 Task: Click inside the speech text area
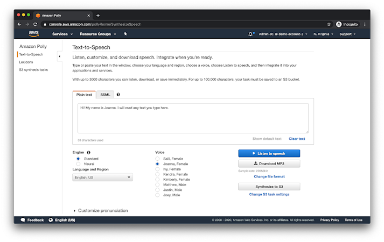[x=193, y=118]
